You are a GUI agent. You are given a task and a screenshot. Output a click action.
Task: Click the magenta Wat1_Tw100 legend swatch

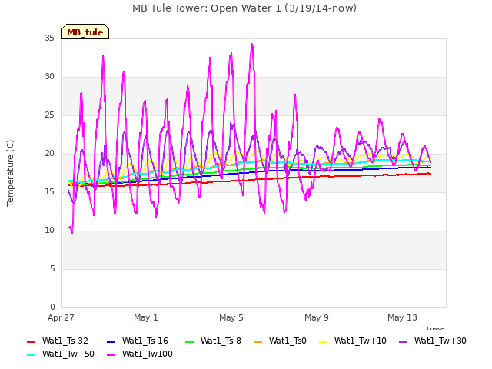111,355
